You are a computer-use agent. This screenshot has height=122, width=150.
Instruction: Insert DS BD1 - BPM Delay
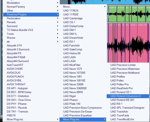click(x=31, y=92)
